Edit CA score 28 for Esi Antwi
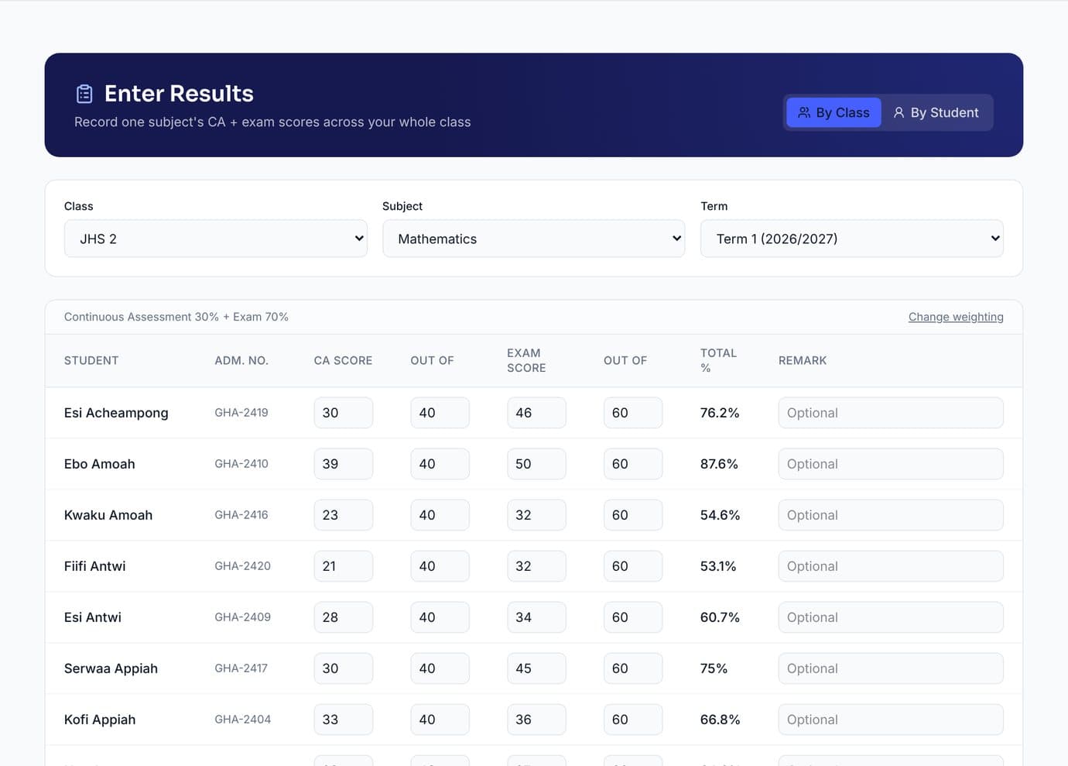This screenshot has height=766, width=1068. 343,617
